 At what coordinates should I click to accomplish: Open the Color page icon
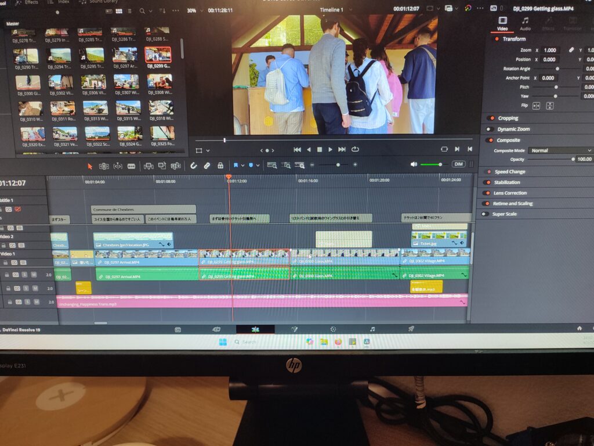click(x=333, y=329)
